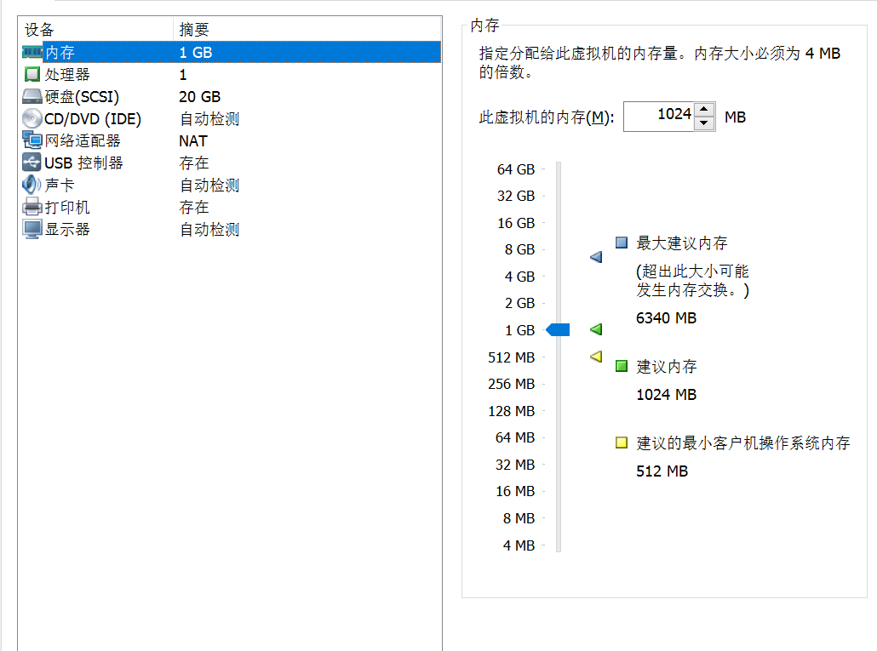Click the 6340 MB maximum recommended value
The image size is (877, 651).
(x=666, y=318)
